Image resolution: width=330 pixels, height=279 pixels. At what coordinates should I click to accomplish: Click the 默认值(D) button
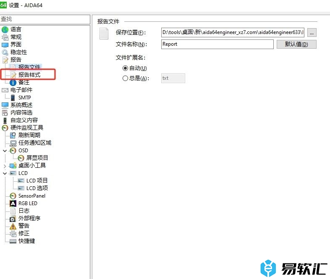pyautogui.click(x=296, y=44)
